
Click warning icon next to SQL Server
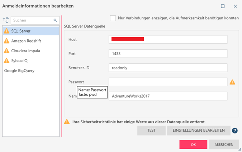click(x=6, y=31)
